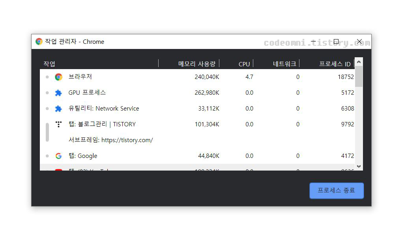404x244 pixels.
Task: Click process ID 9792
Action: [348, 124]
